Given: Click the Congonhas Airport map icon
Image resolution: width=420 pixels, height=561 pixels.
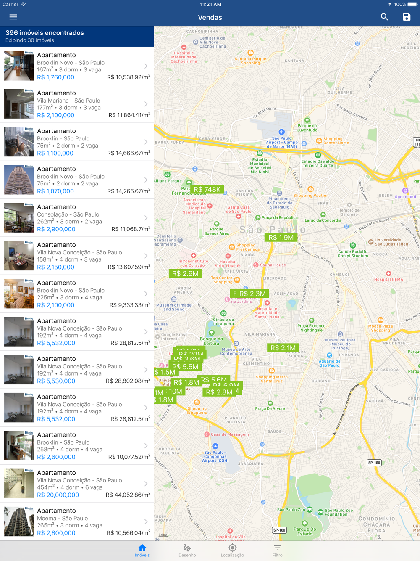Looking at the screenshot, I should point(215,446).
